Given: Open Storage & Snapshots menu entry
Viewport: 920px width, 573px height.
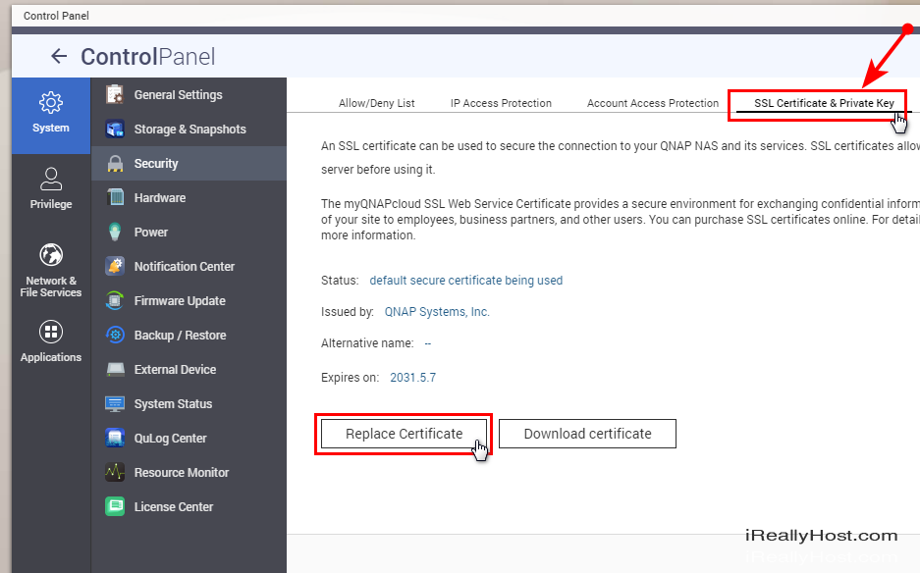Looking at the screenshot, I should [190, 130].
